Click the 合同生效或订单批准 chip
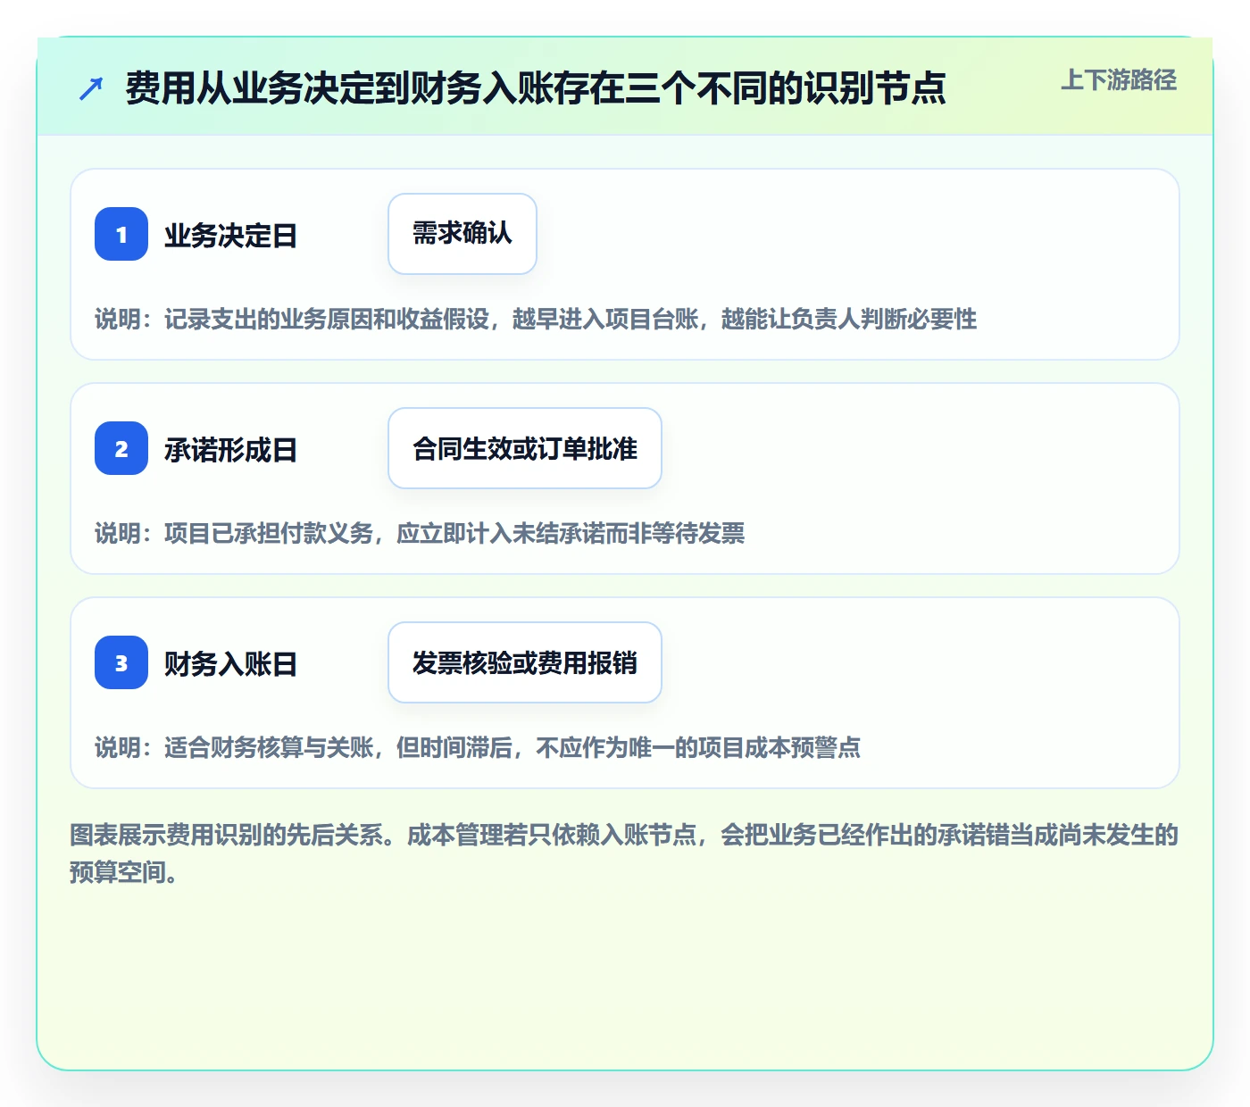Viewport: 1250px width, 1107px height. point(525,448)
